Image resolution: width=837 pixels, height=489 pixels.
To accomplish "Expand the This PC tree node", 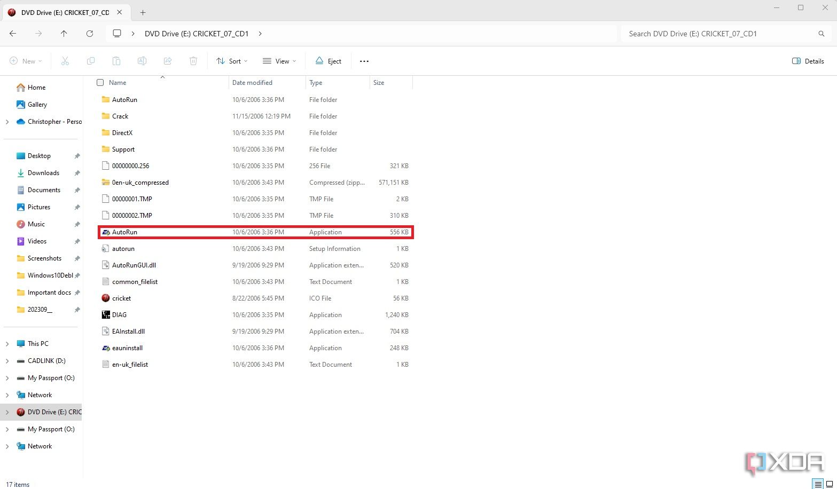I will click(7, 344).
